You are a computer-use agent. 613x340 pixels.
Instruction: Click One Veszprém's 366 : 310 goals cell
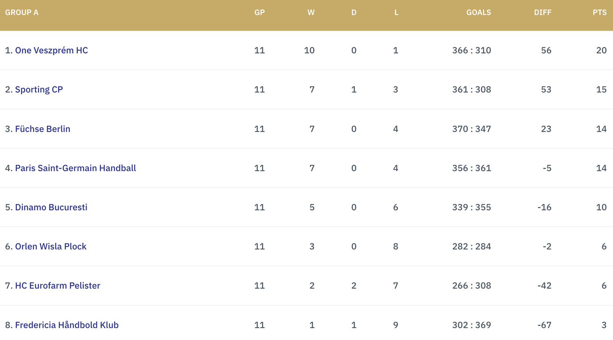[472, 50]
